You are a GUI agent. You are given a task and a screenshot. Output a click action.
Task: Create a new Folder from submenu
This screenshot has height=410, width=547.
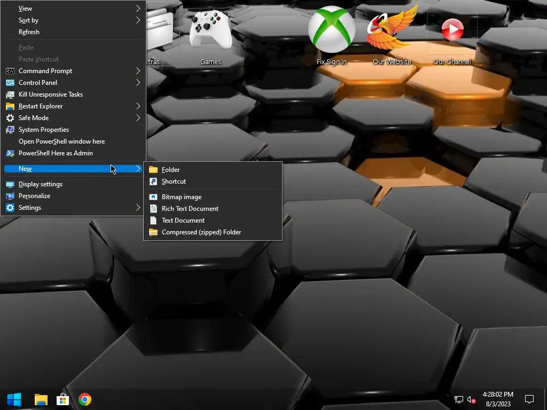[x=213, y=170]
